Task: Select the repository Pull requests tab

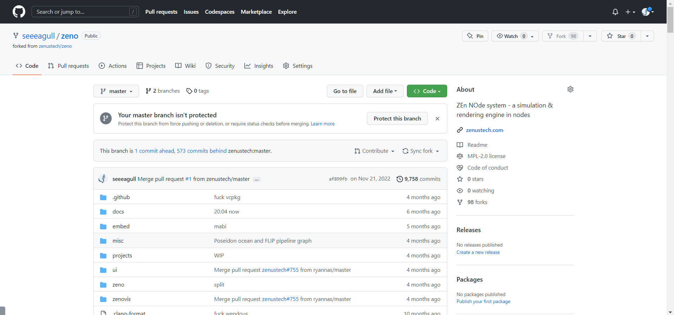Action: [x=68, y=66]
